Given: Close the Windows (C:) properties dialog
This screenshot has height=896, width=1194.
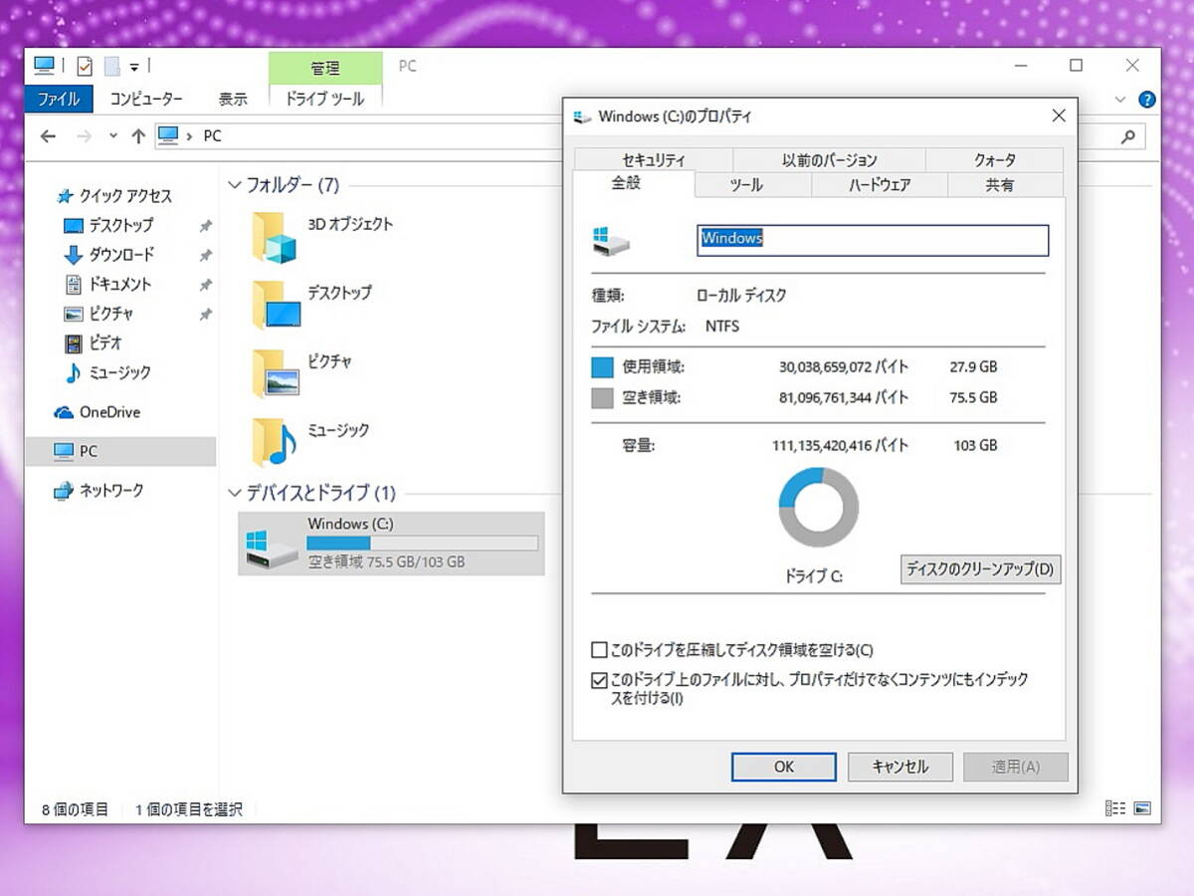Looking at the screenshot, I should coord(1059,116).
